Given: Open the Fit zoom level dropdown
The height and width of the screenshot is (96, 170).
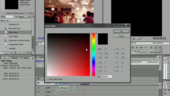Looking at the screenshot, I should [x=137, y=38].
